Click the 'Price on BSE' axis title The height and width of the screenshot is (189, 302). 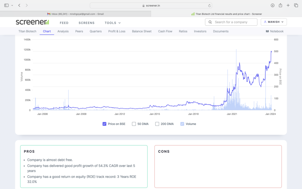[x=280, y=77]
